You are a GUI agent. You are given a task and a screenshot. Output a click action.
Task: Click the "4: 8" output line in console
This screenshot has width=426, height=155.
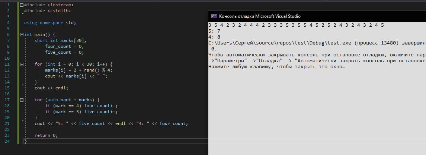pyautogui.click(x=214, y=37)
